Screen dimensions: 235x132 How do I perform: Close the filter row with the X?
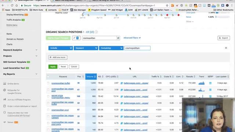[x=226, y=48]
